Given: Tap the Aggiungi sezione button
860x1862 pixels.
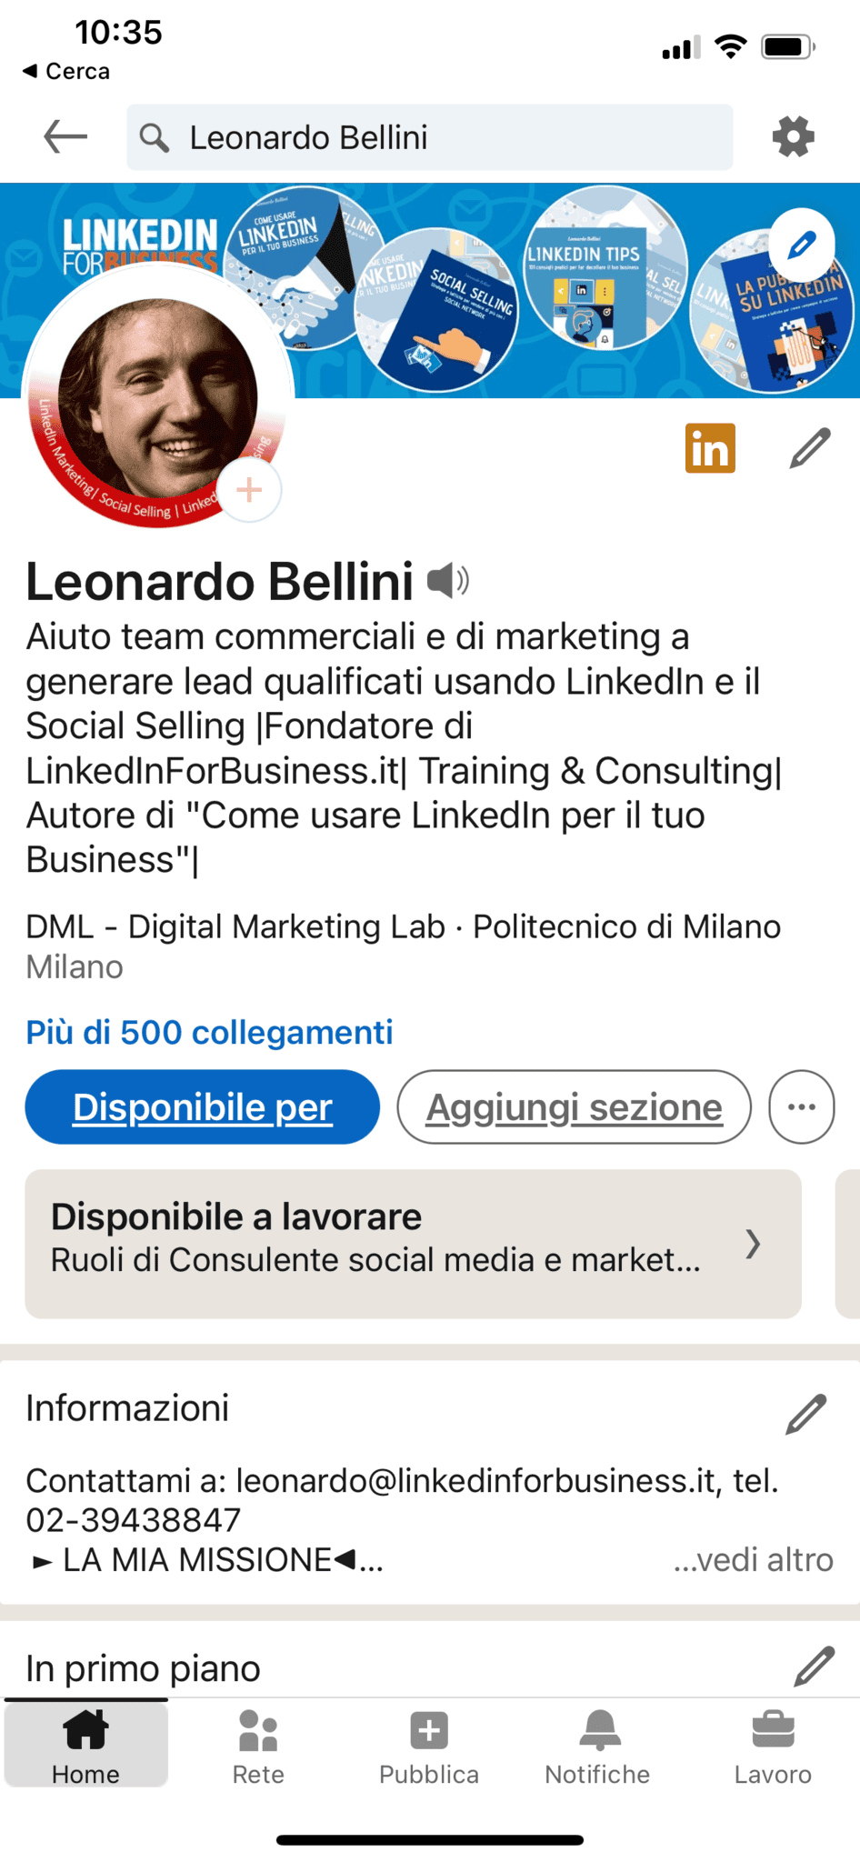Looking at the screenshot, I should coord(575,1106).
